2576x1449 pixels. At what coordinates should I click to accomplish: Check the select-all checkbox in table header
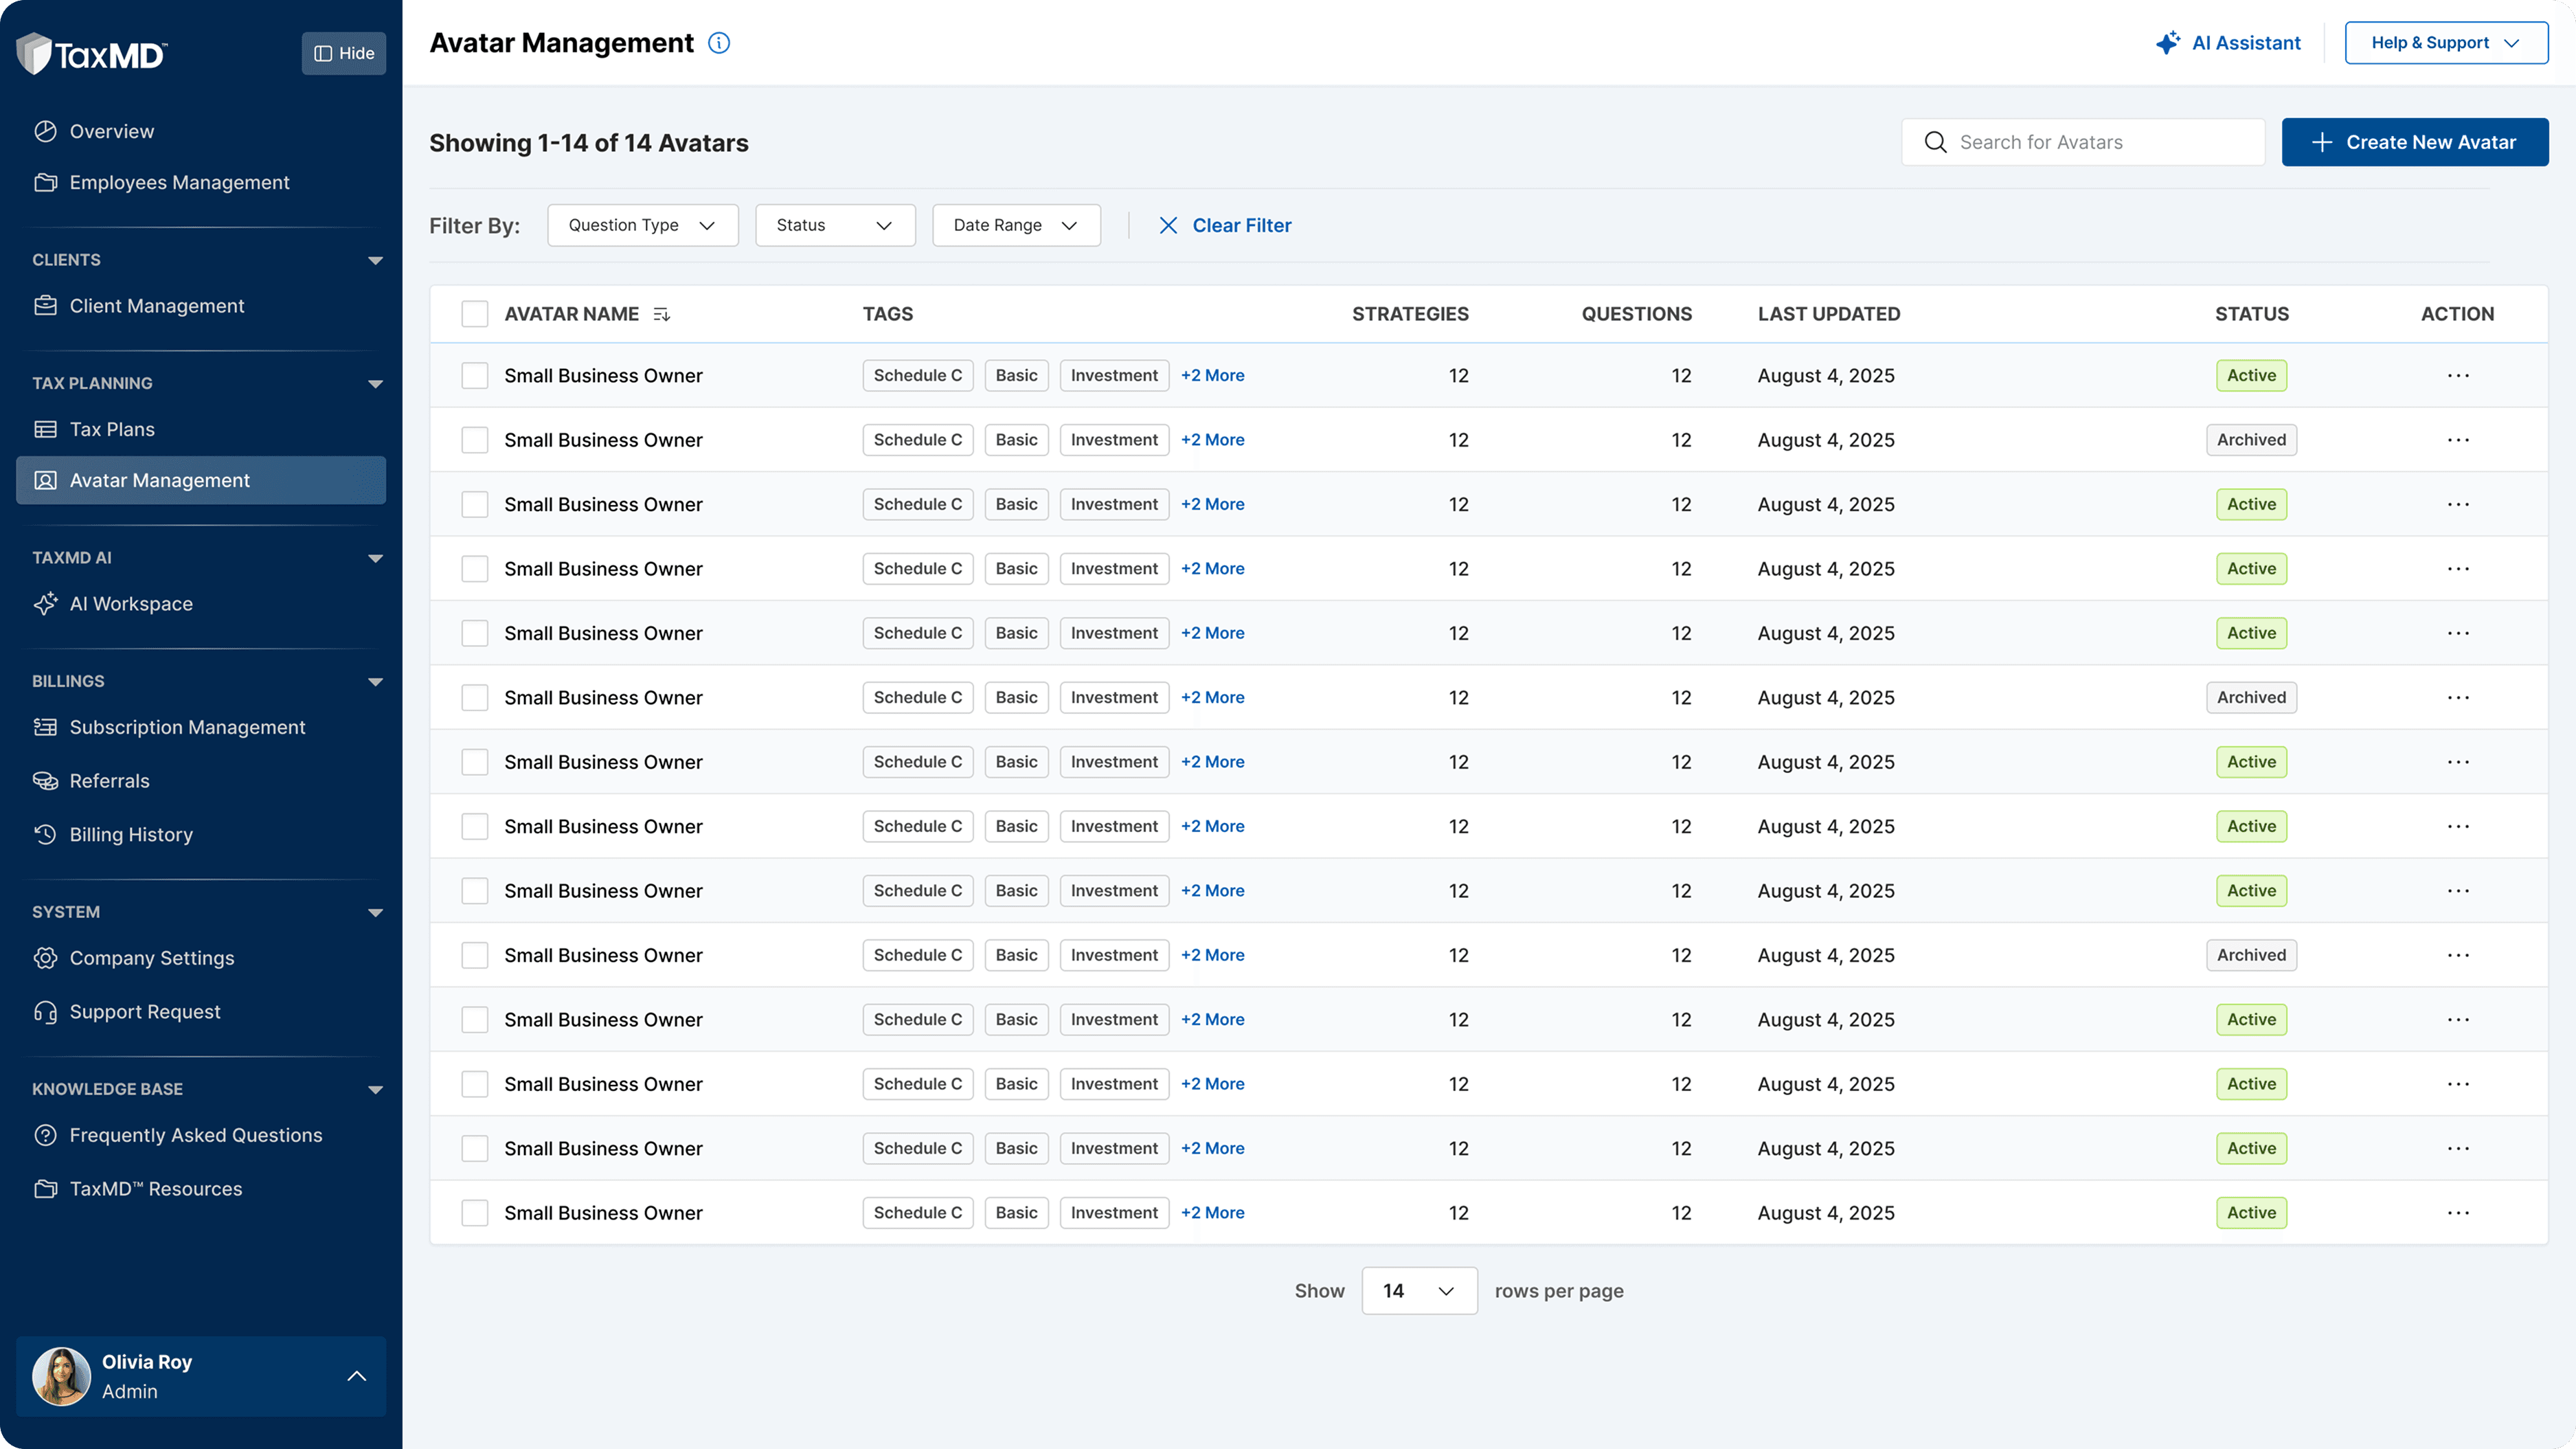click(x=475, y=314)
